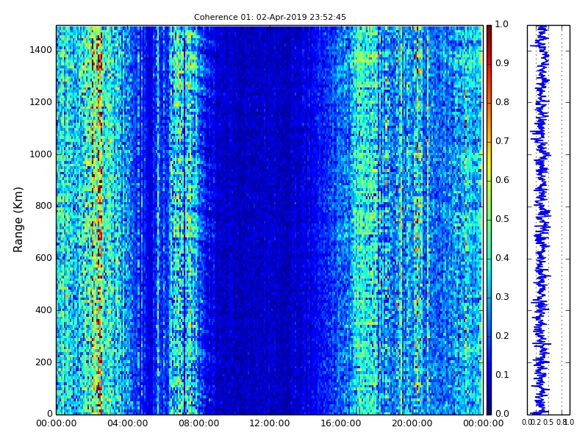The image size is (588, 441).
Task: Click the 16:00:00 time axis label
Action: 341,423
